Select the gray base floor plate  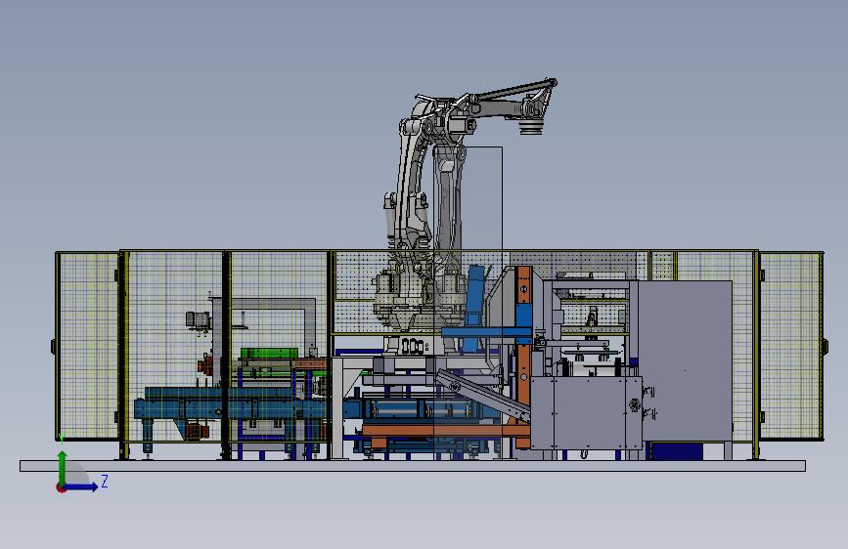(413, 466)
